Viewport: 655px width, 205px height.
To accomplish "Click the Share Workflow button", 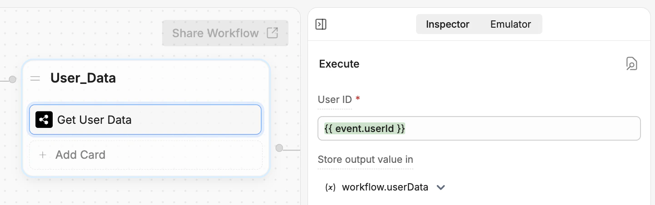I will pos(225,33).
